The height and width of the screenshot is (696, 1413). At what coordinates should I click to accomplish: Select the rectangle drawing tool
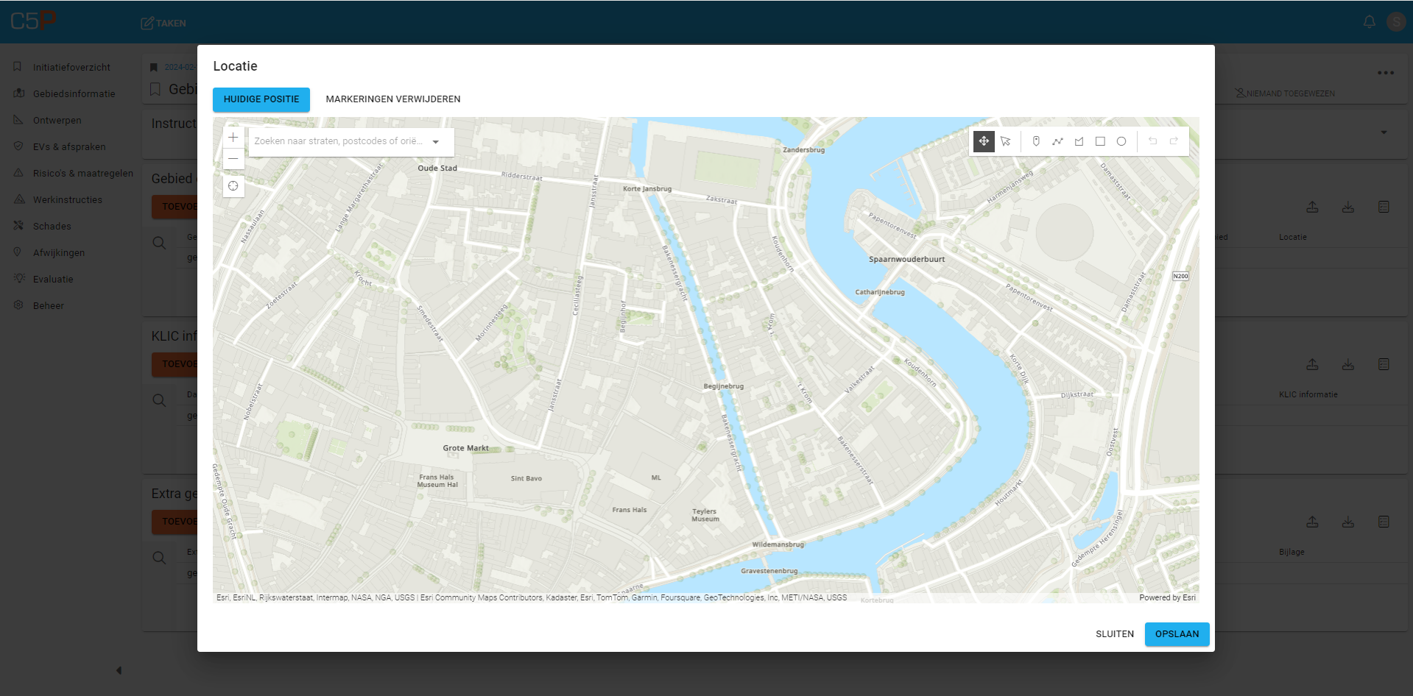pos(1100,141)
